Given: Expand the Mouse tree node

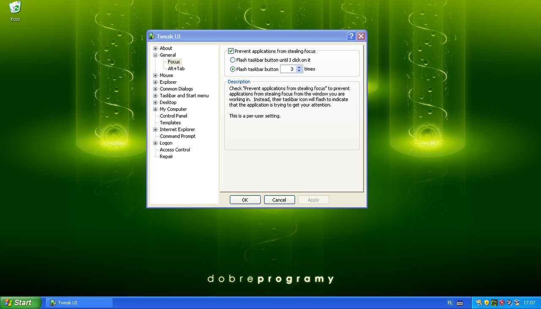Looking at the screenshot, I should (156, 75).
